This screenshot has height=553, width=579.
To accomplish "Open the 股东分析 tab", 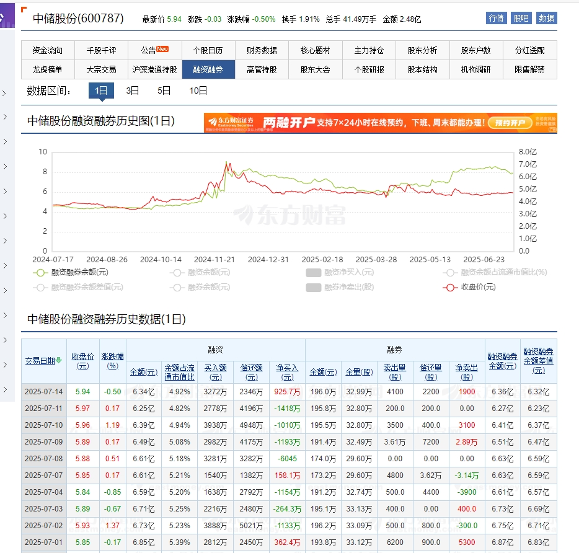I will coord(423,50).
